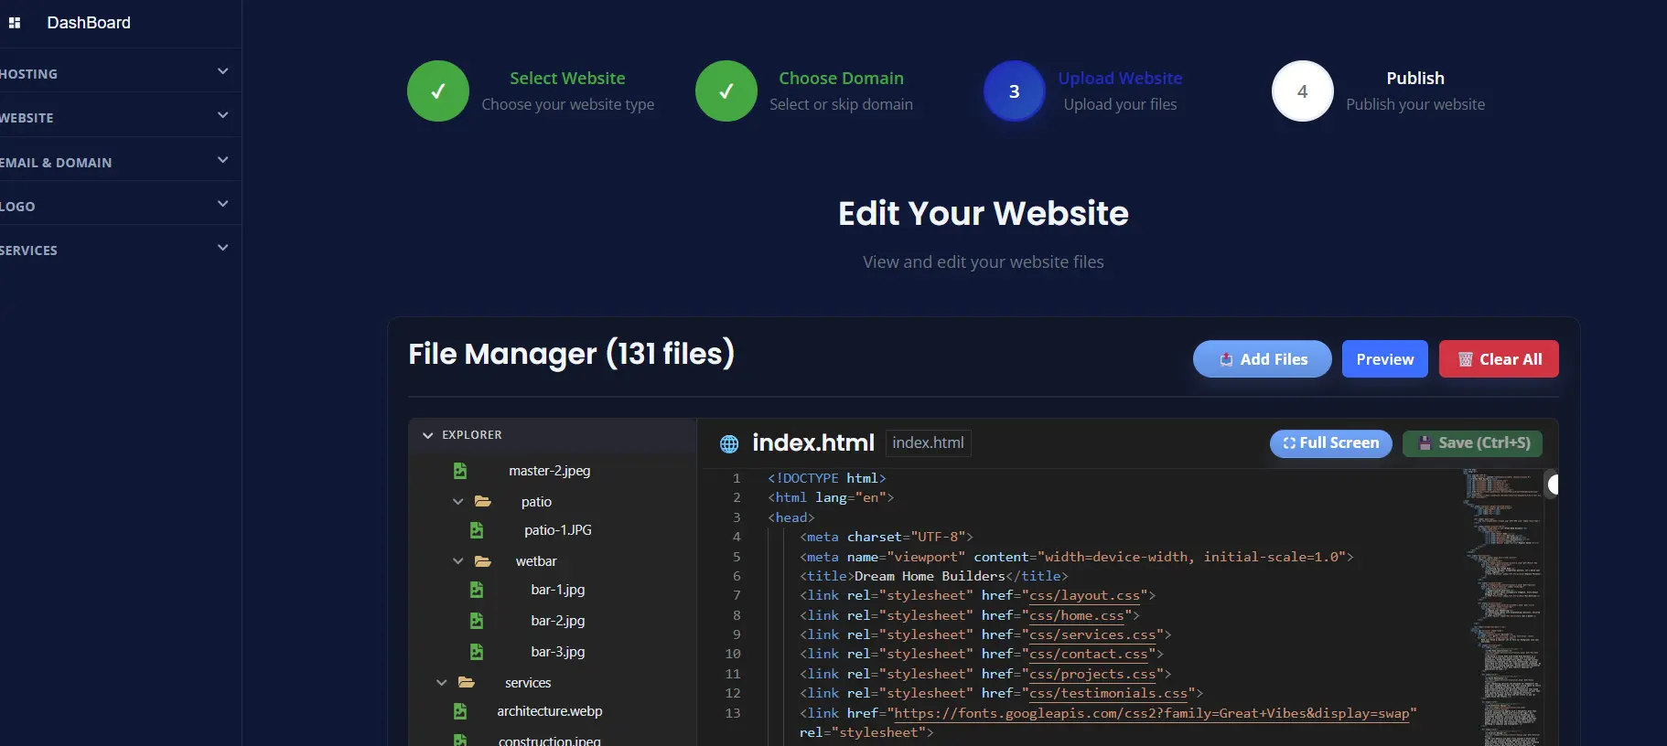The height and width of the screenshot is (746, 1667).
Task: Click the Select Website completed step checkmark
Action: [438, 91]
